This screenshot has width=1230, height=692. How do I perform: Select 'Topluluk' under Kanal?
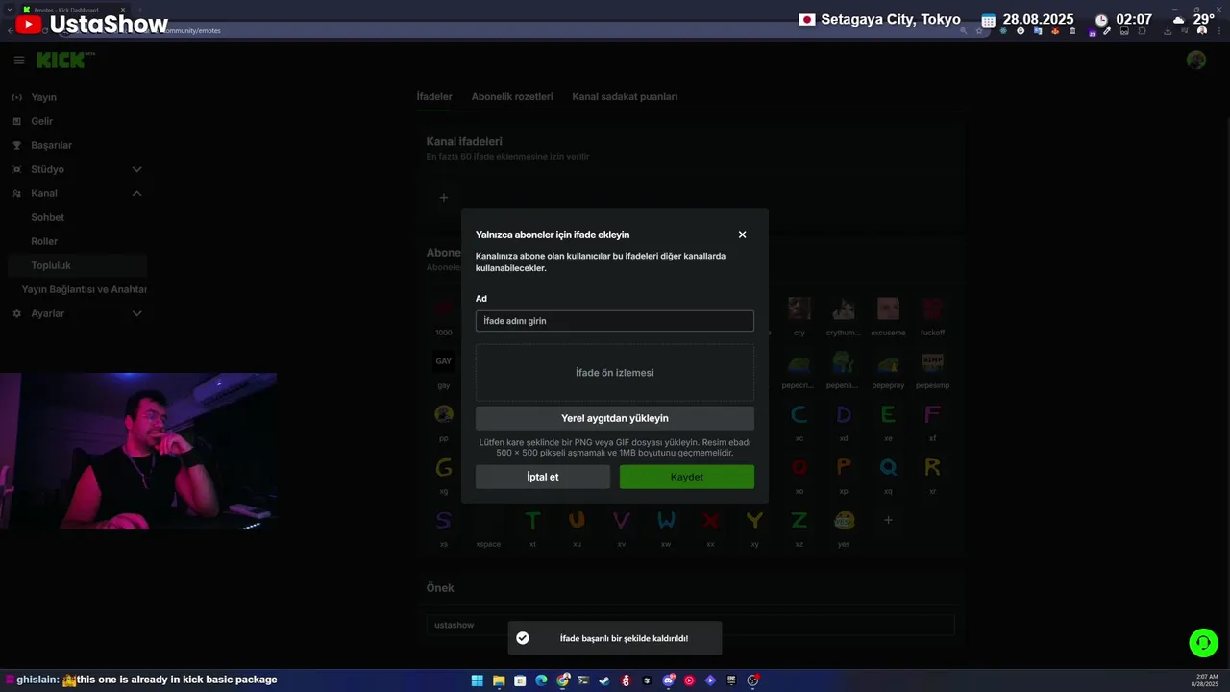click(x=77, y=265)
